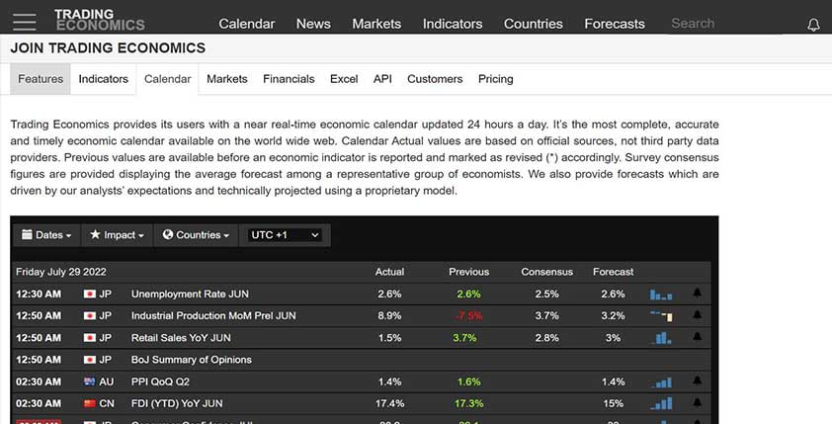Switch to the Markets tab
Screen dimensions: 832x424
click(227, 79)
